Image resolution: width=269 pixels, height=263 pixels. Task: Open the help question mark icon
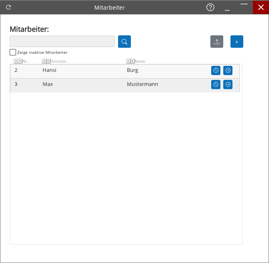pyautogui.click(x=210, y=7)
